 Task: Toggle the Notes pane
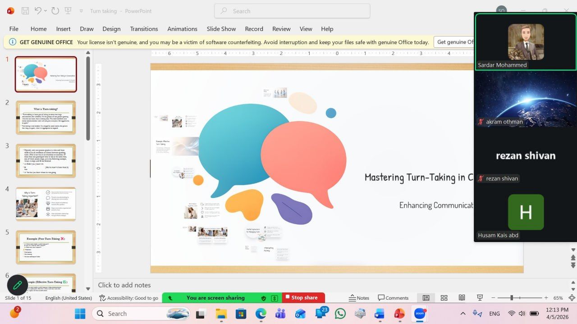coord(359,298)
